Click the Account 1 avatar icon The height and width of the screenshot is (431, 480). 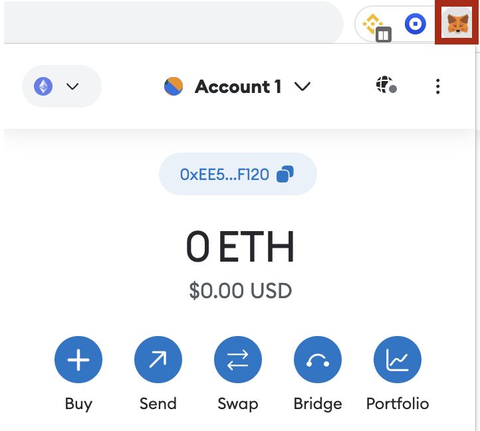[174, 86]
